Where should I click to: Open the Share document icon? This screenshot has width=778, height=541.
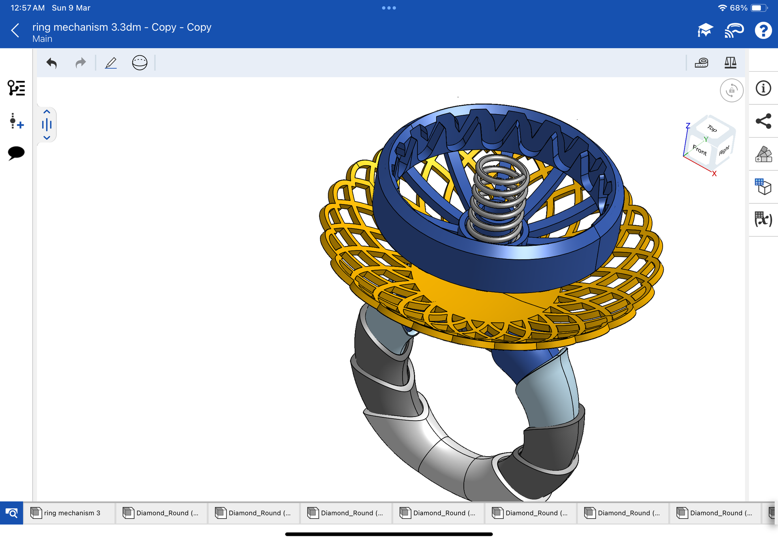(x=763, y=121)
